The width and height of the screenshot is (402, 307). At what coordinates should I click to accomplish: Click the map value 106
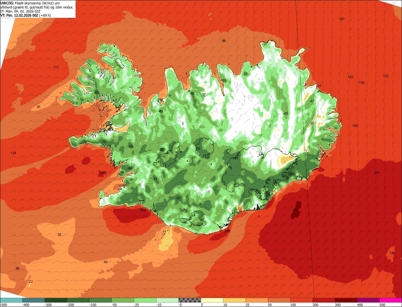click(x=361, y=83)
